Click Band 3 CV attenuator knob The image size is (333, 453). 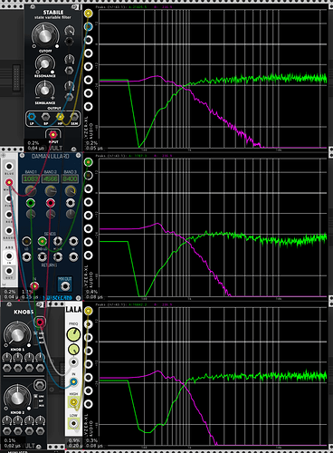pos(71,214)
